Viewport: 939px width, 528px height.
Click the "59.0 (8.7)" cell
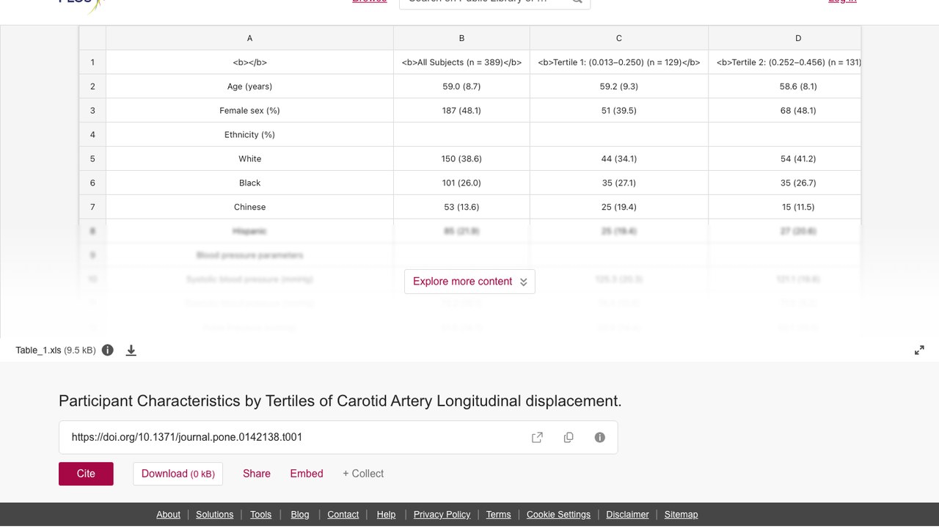[461, 87]
